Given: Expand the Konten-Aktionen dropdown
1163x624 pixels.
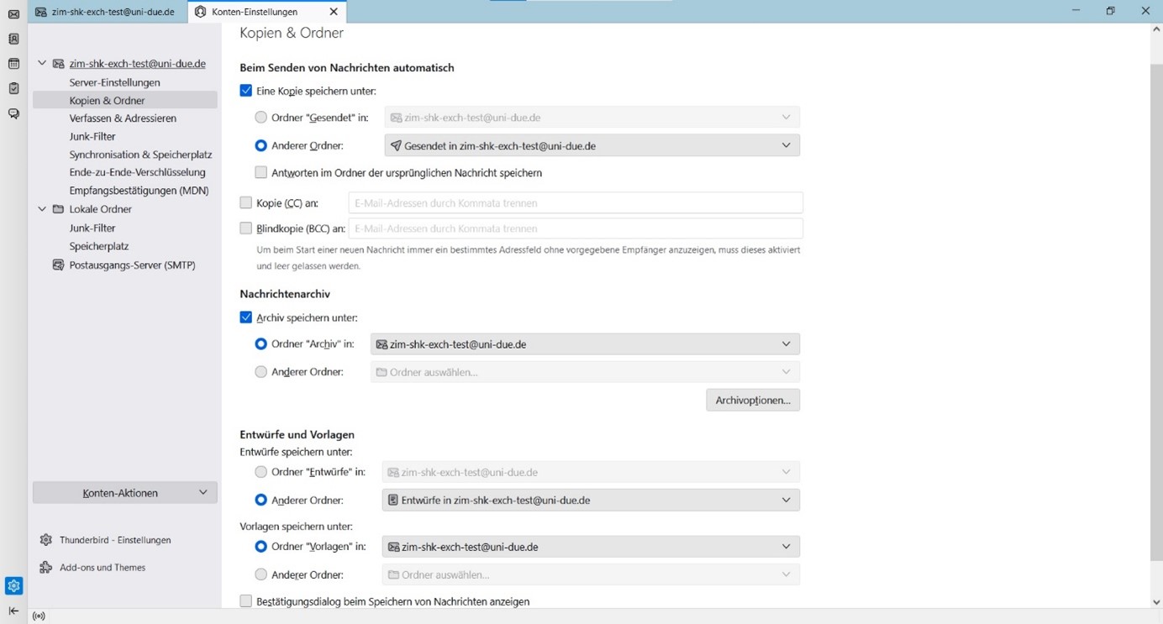Looking at the screenshot, I should [124, 493].
